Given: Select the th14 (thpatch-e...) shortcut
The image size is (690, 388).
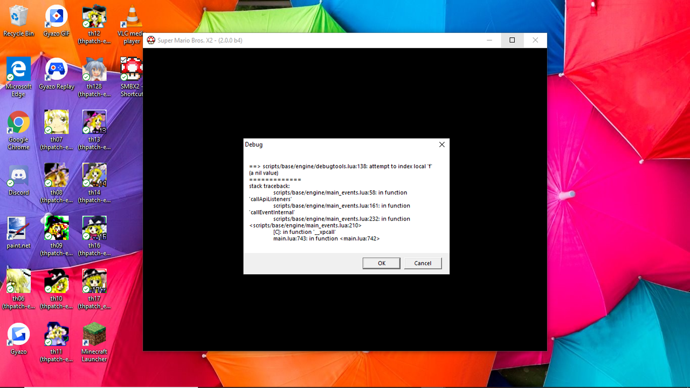Looking at the screenshot, I should [94, 184].
